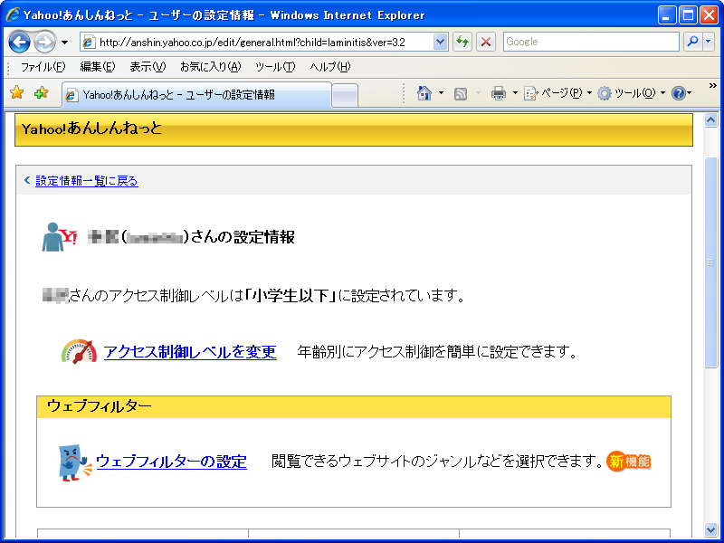Expand the Print dropdown arrow
This screenshot has width=724, height=543.
coord(515,93)
